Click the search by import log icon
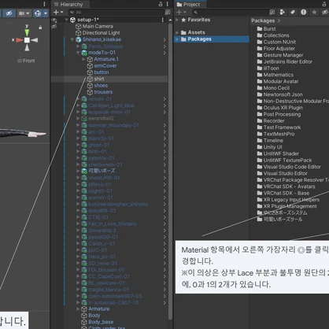Screen dimensions: 329x329 [x=304, y=13]
